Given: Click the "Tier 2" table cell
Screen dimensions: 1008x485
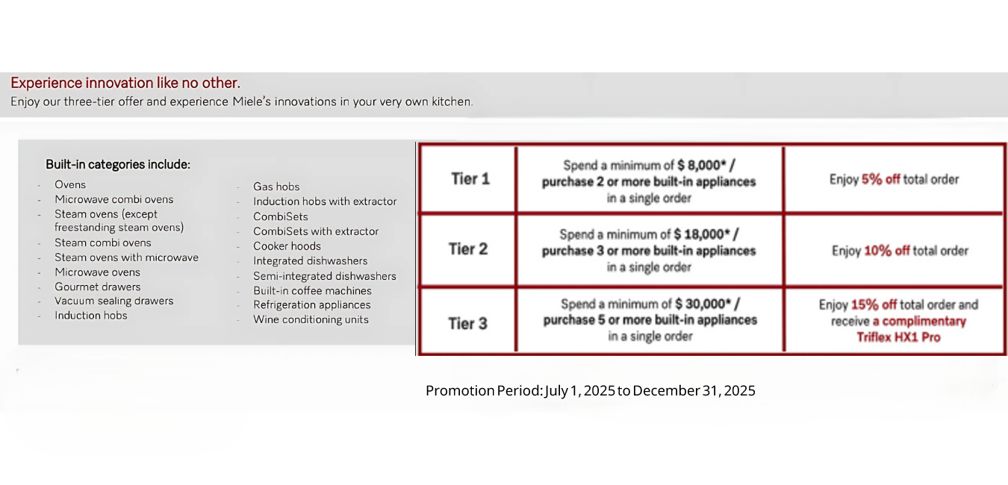Looking at the screenshot, I should click(x=468, y=249).
